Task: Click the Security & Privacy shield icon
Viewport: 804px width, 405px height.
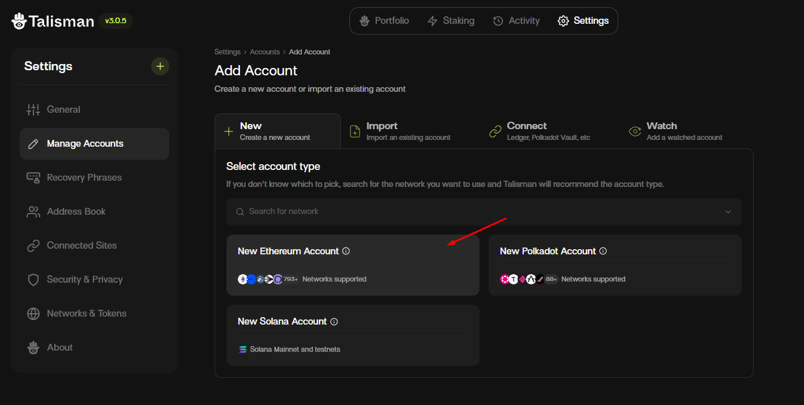Action: coord(33,279)
